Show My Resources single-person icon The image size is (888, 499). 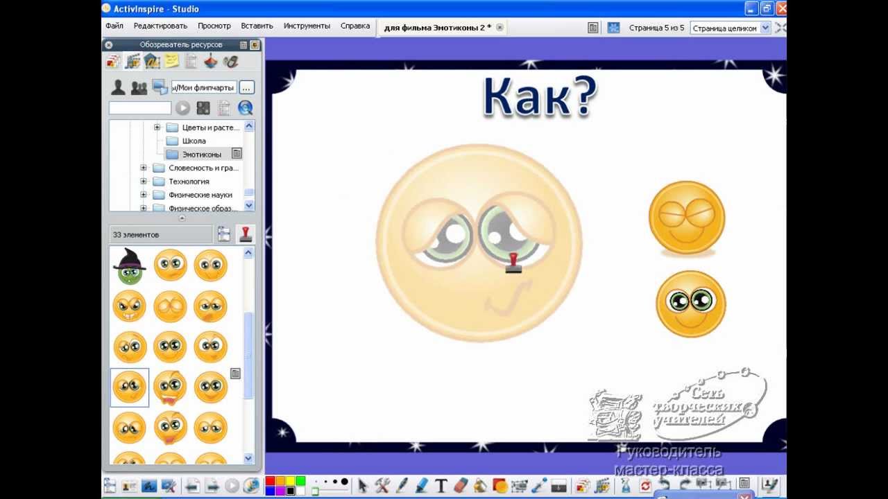pos(118,87)
